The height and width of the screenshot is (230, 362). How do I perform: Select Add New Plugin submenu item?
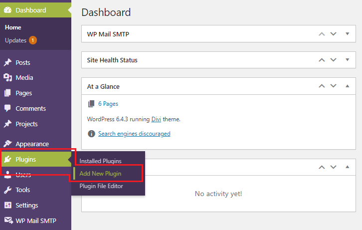(x=100, y=174)
